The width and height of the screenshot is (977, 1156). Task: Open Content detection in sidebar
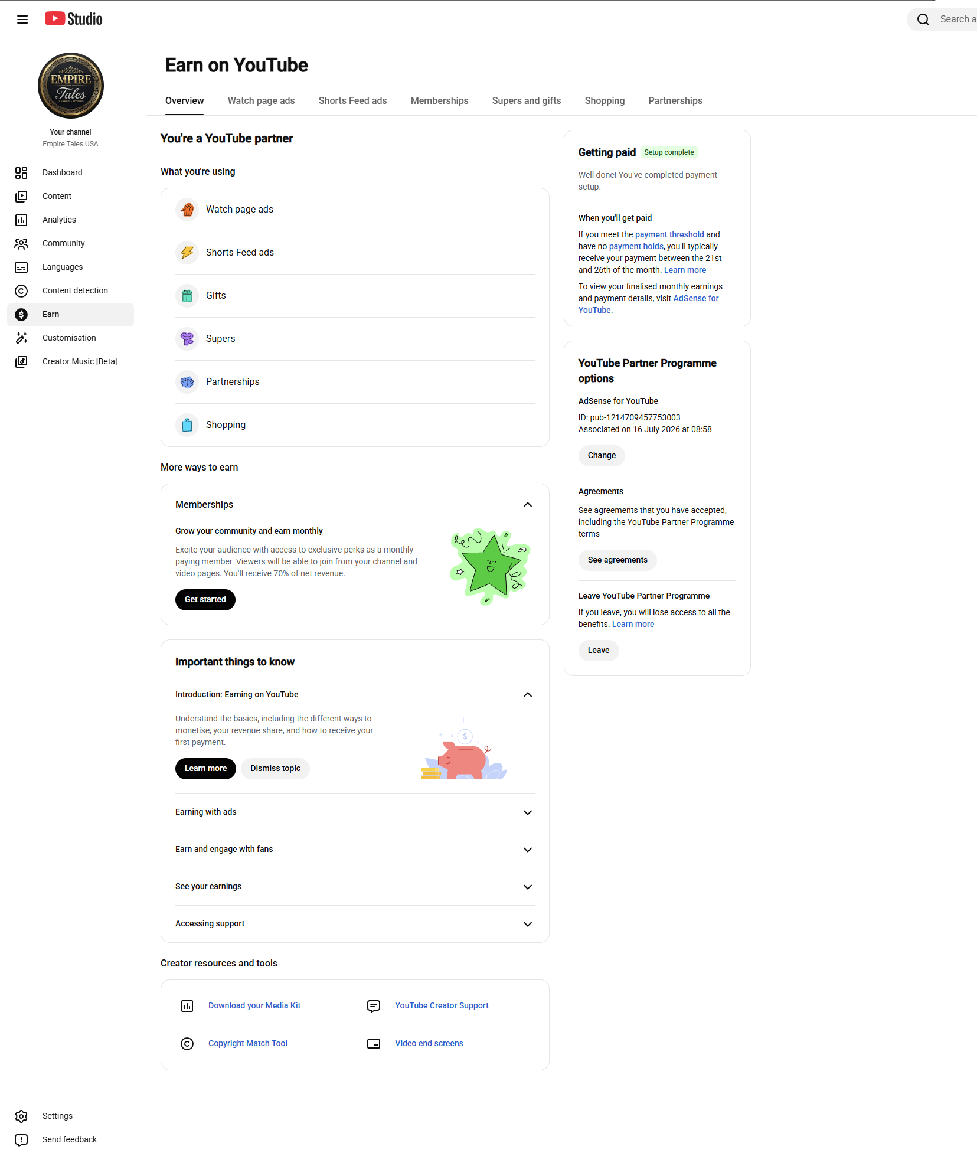[x=70, y=290]
